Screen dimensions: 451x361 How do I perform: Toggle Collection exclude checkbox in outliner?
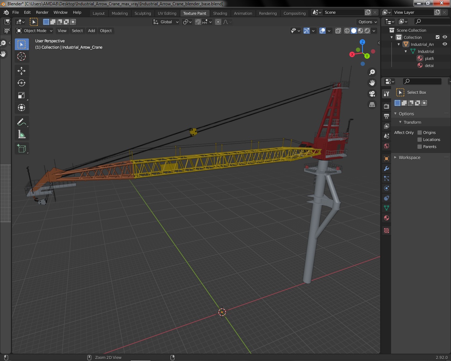click(438, 37)
